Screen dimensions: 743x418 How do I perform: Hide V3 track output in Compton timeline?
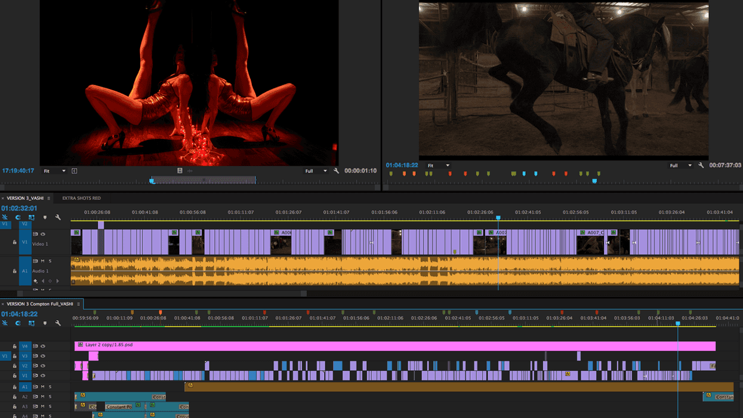coord(43,356)
